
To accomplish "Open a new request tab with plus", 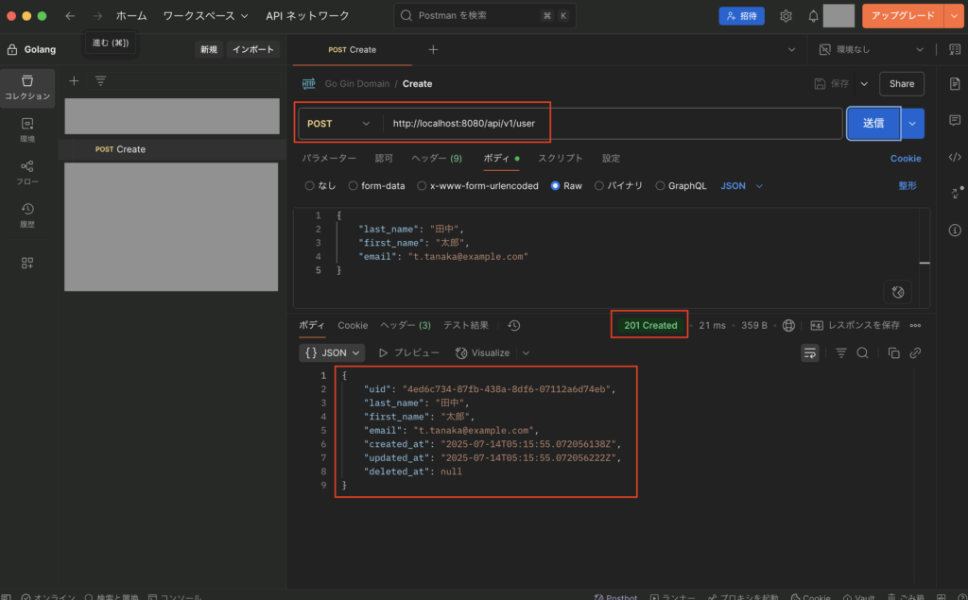I will 433,49.
